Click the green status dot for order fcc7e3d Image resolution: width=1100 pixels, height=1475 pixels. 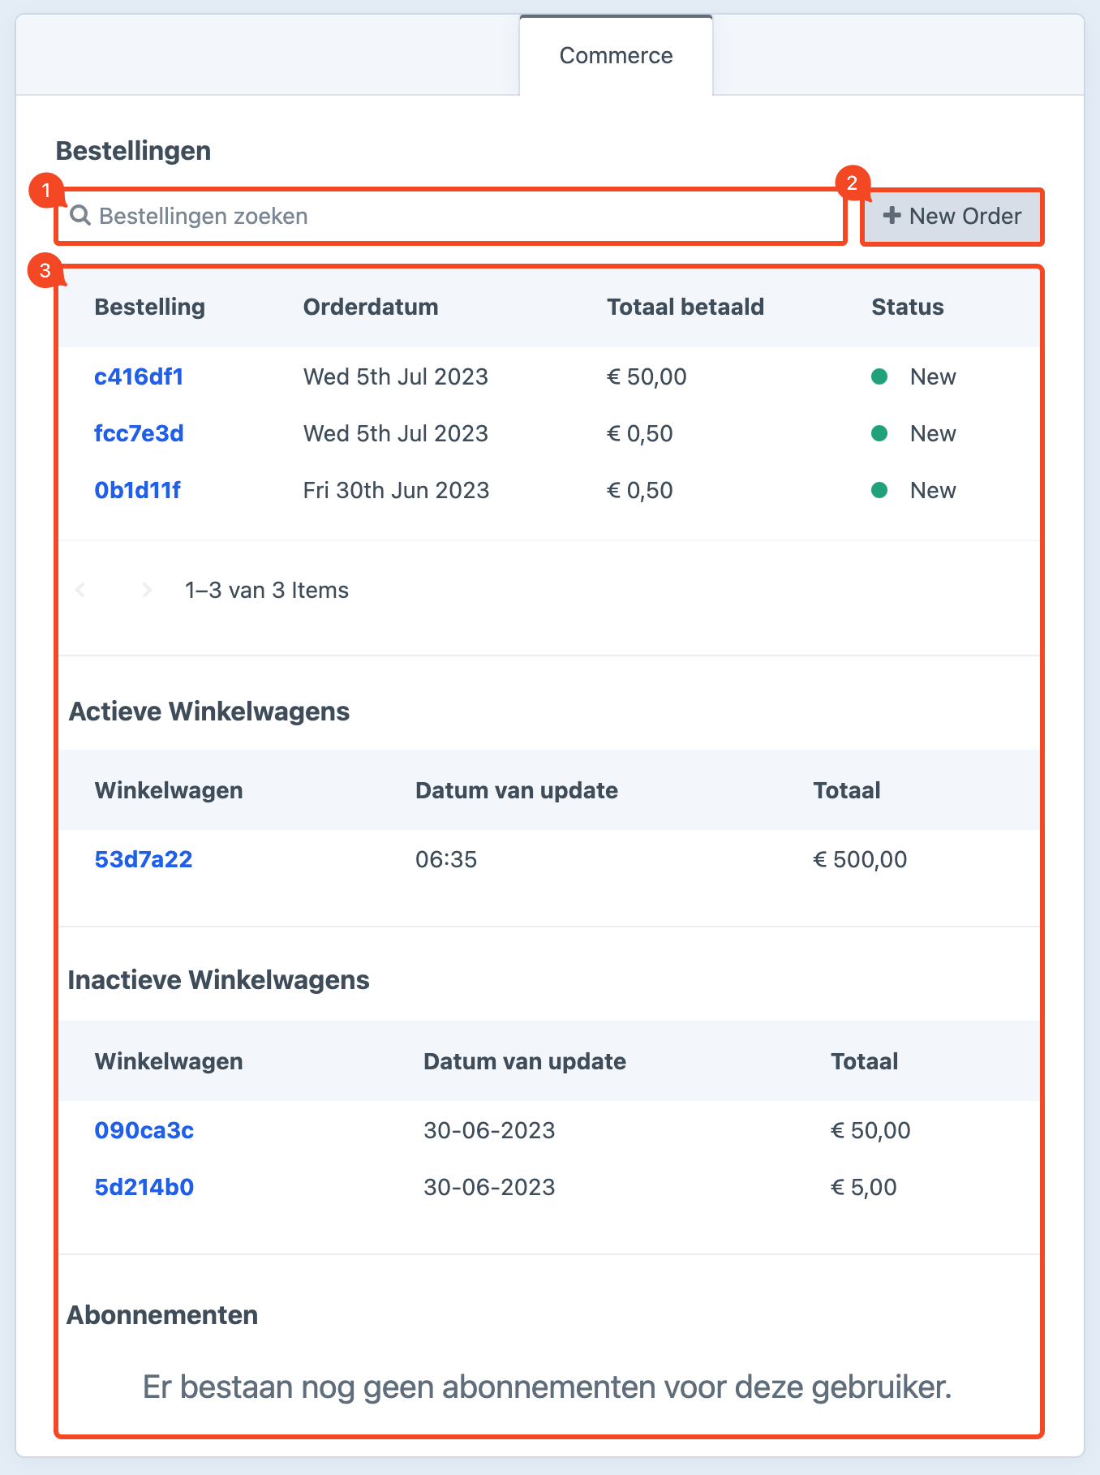pos(879,433)
